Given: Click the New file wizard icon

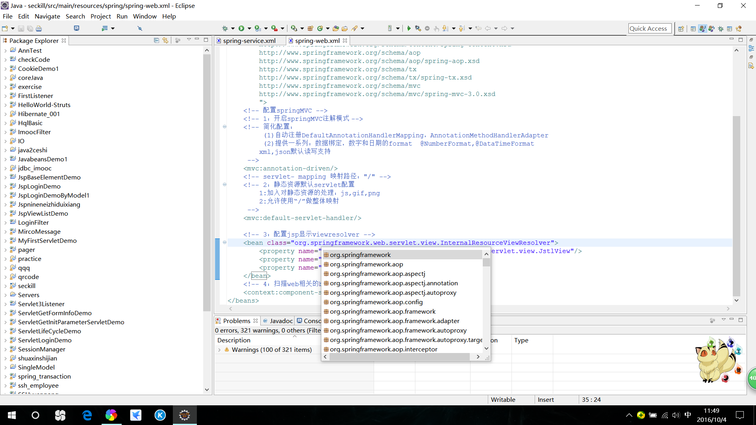Looking at the screenshot, I should [x=5, y=28].
